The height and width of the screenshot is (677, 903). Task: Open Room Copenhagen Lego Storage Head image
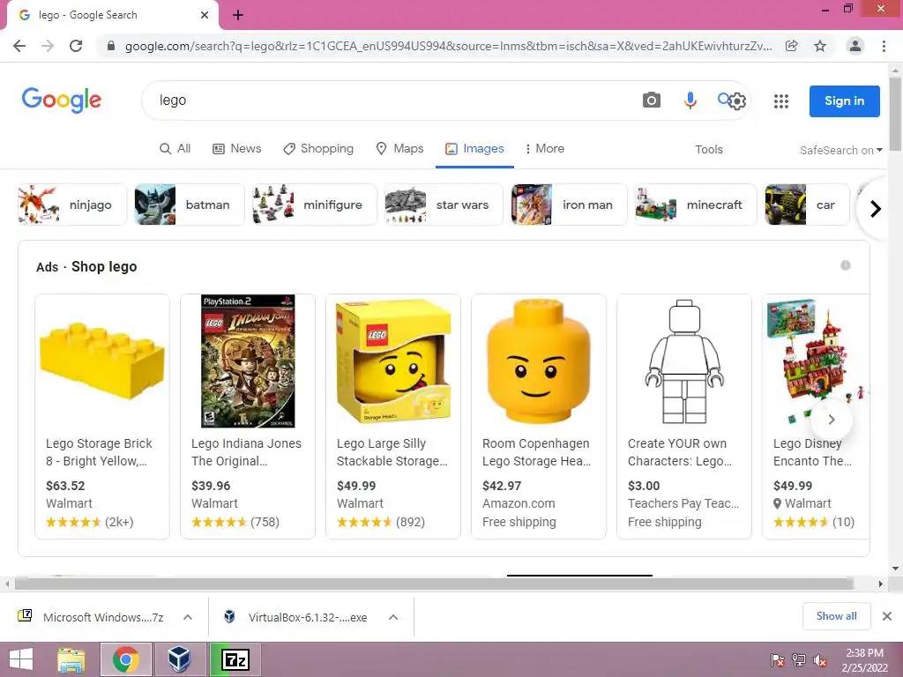pos(539,361)
